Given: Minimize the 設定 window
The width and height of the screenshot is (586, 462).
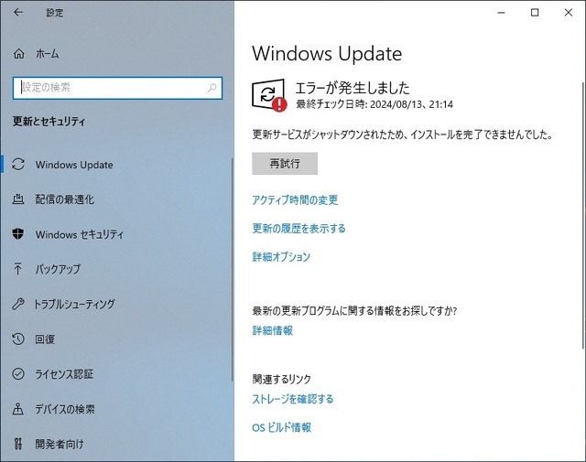Looking at the screenshot, I should point(501,12).
